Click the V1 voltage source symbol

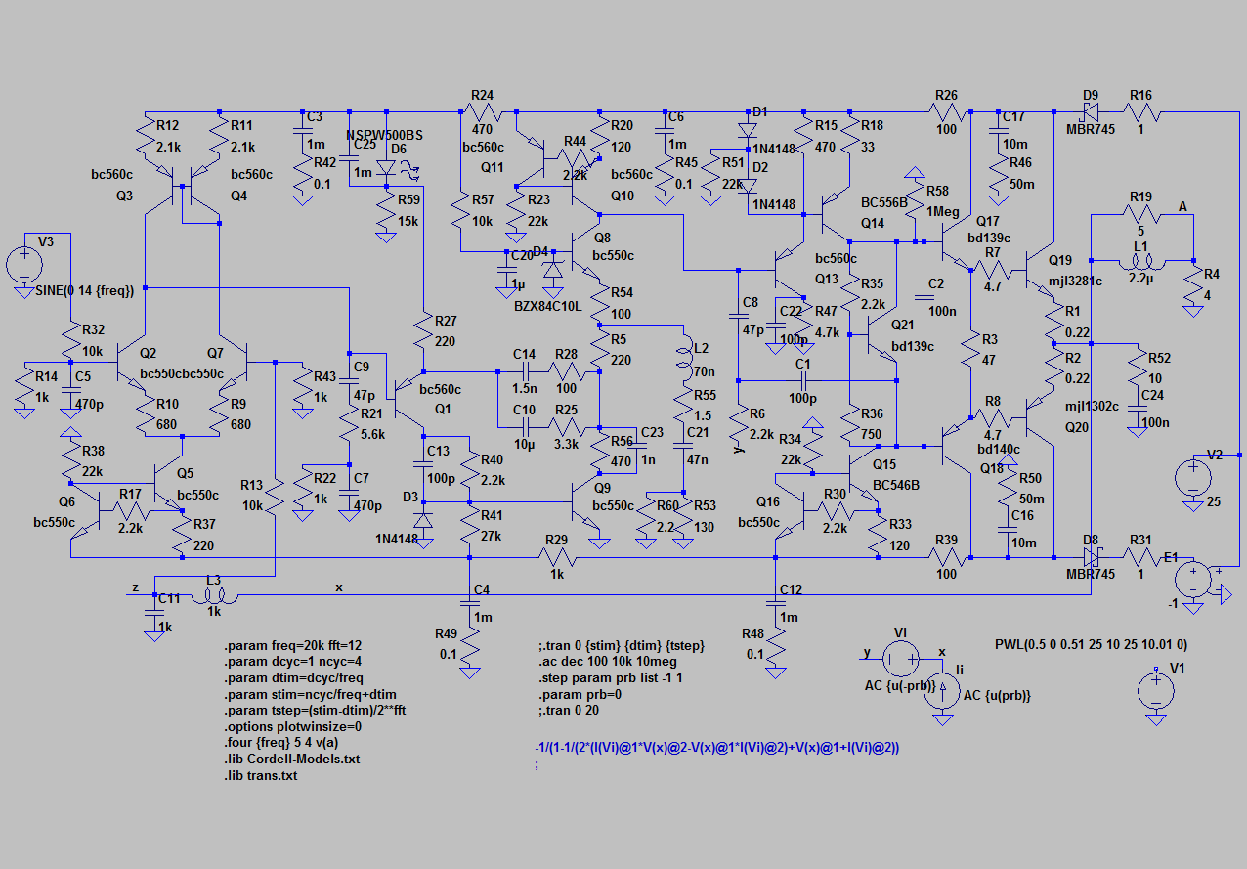coord(1158,691)
